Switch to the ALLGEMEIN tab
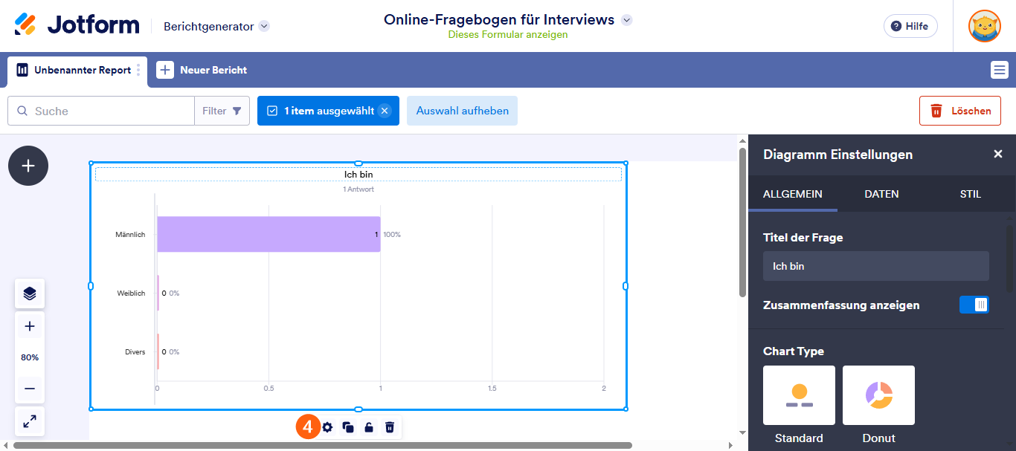Image resolution: width=1016 pixels, height=451 pixels. (x=793, y=194)
